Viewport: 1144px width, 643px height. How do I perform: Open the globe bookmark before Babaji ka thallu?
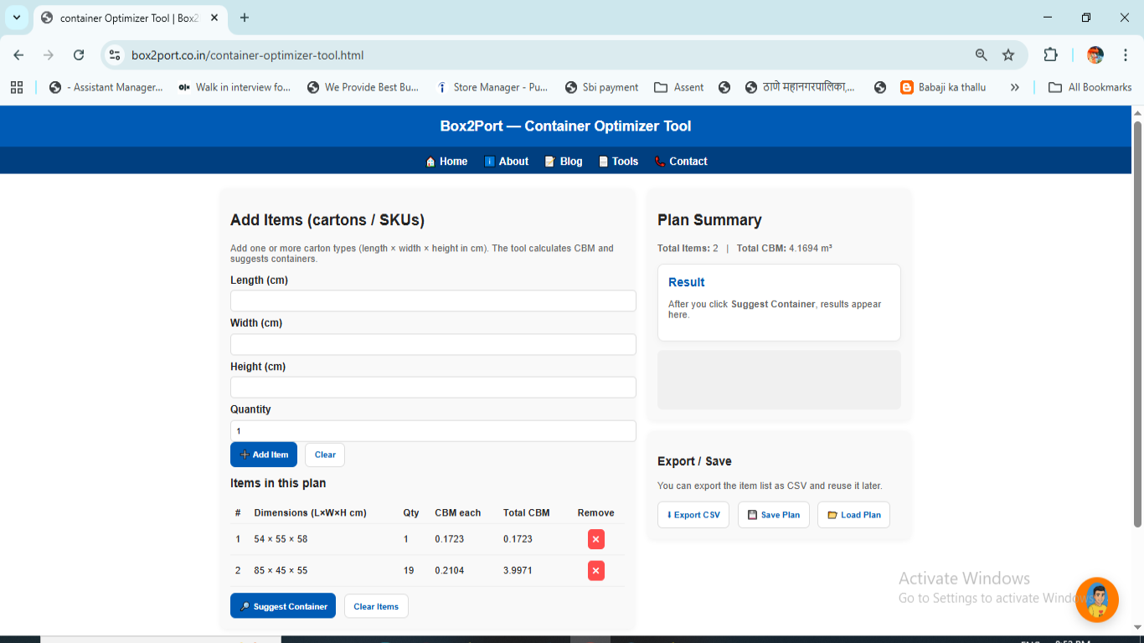[880, 87]
